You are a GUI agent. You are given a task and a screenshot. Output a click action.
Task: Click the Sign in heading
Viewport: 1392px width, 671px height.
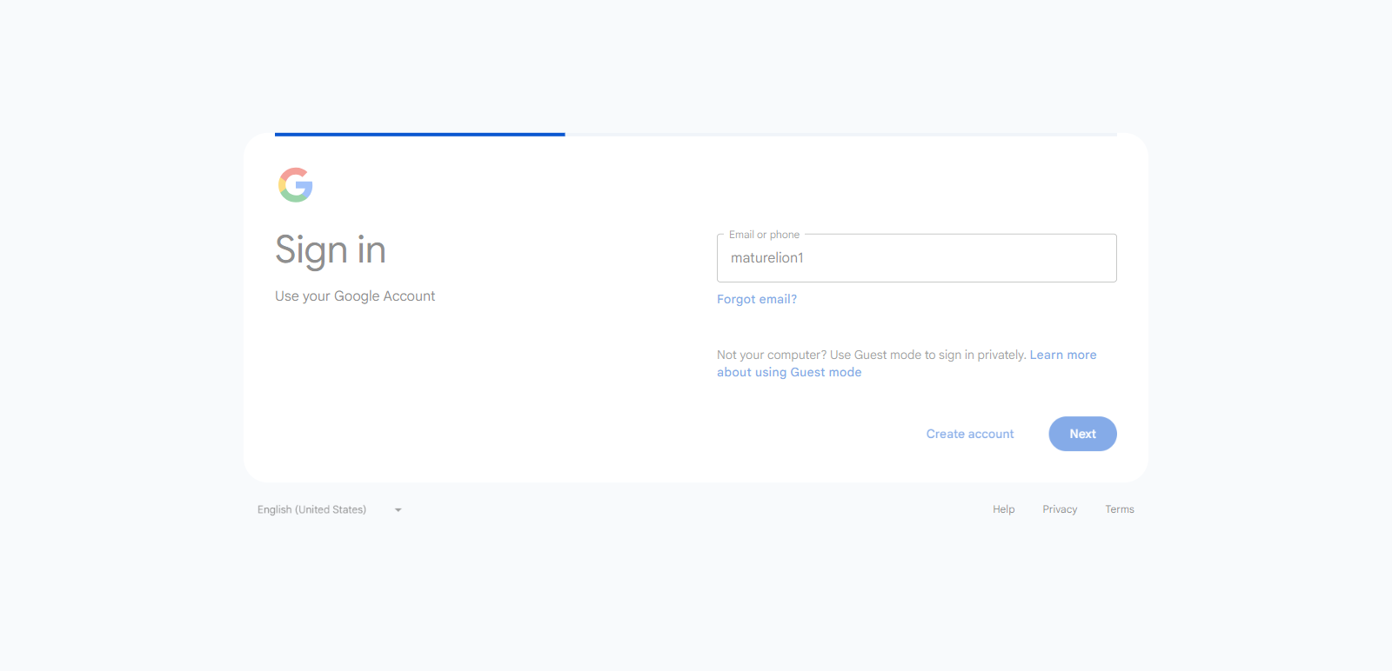click(x=331, y=250)
